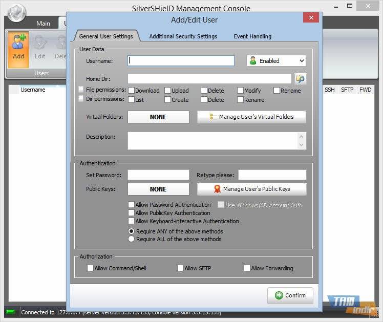Viewport: 383px width, 322px height.
Task: Open the Enabled status dropdown
Action: click(276, 60)
